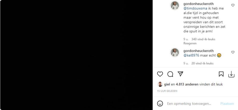Download post with arrow icon

(231, 74)
